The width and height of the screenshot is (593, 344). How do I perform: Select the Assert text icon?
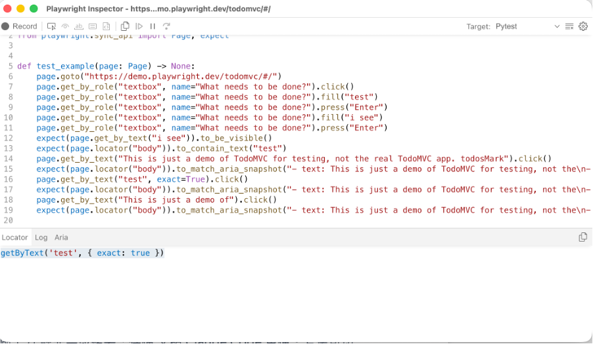pyautogui.click(x=79, y=26)
